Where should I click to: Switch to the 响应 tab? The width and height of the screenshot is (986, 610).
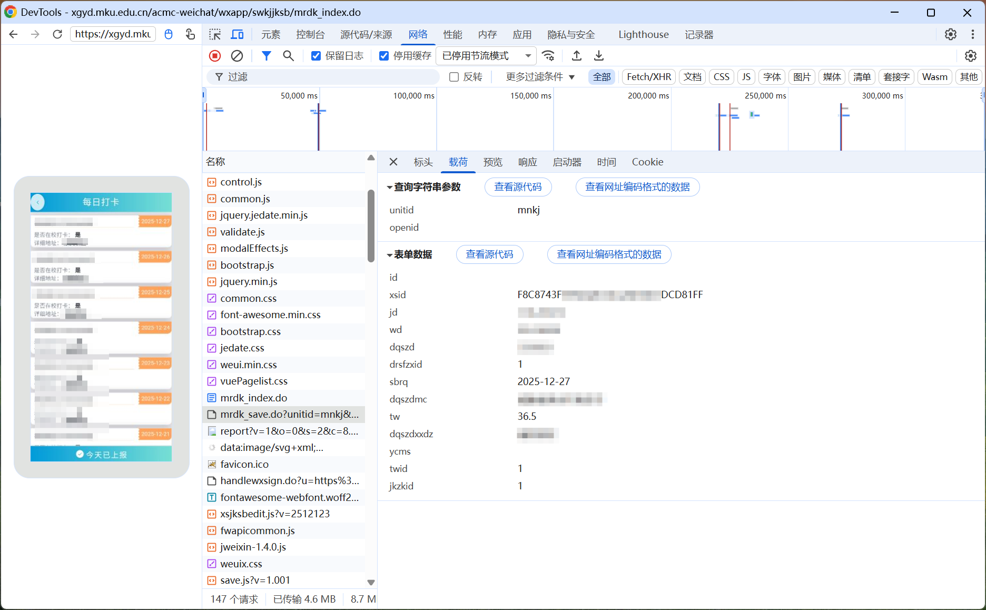[527, 162]
